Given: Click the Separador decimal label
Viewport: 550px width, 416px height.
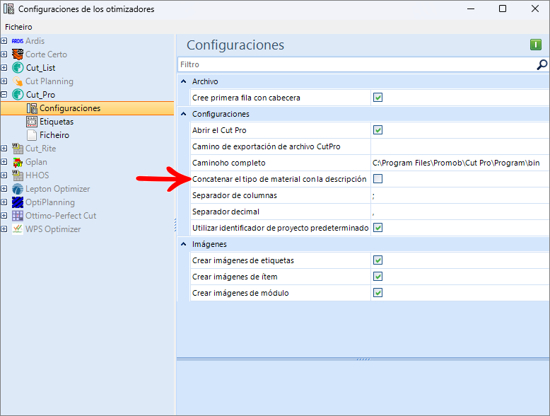Looking at the screenshot, I should [226, 212].
